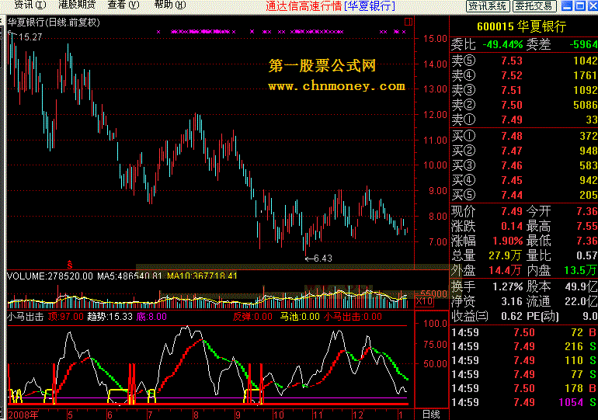Select the 买② 7.47 order row
Viewport: 598px width, 420px height.
(524, 151)
